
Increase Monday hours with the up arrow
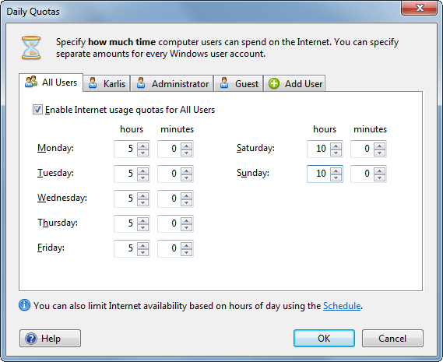142,146
